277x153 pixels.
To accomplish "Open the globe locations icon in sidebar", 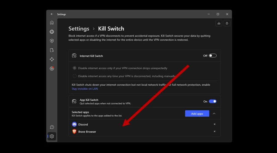I will coord(52,32).
